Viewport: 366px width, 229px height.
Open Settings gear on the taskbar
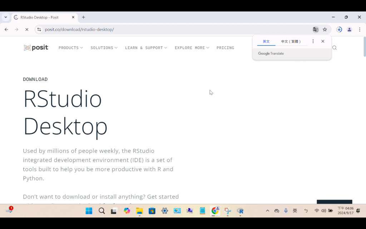[x=164, y=211]
